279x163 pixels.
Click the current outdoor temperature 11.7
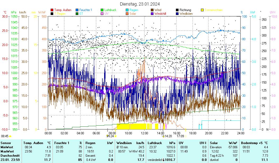coord(47,160)
